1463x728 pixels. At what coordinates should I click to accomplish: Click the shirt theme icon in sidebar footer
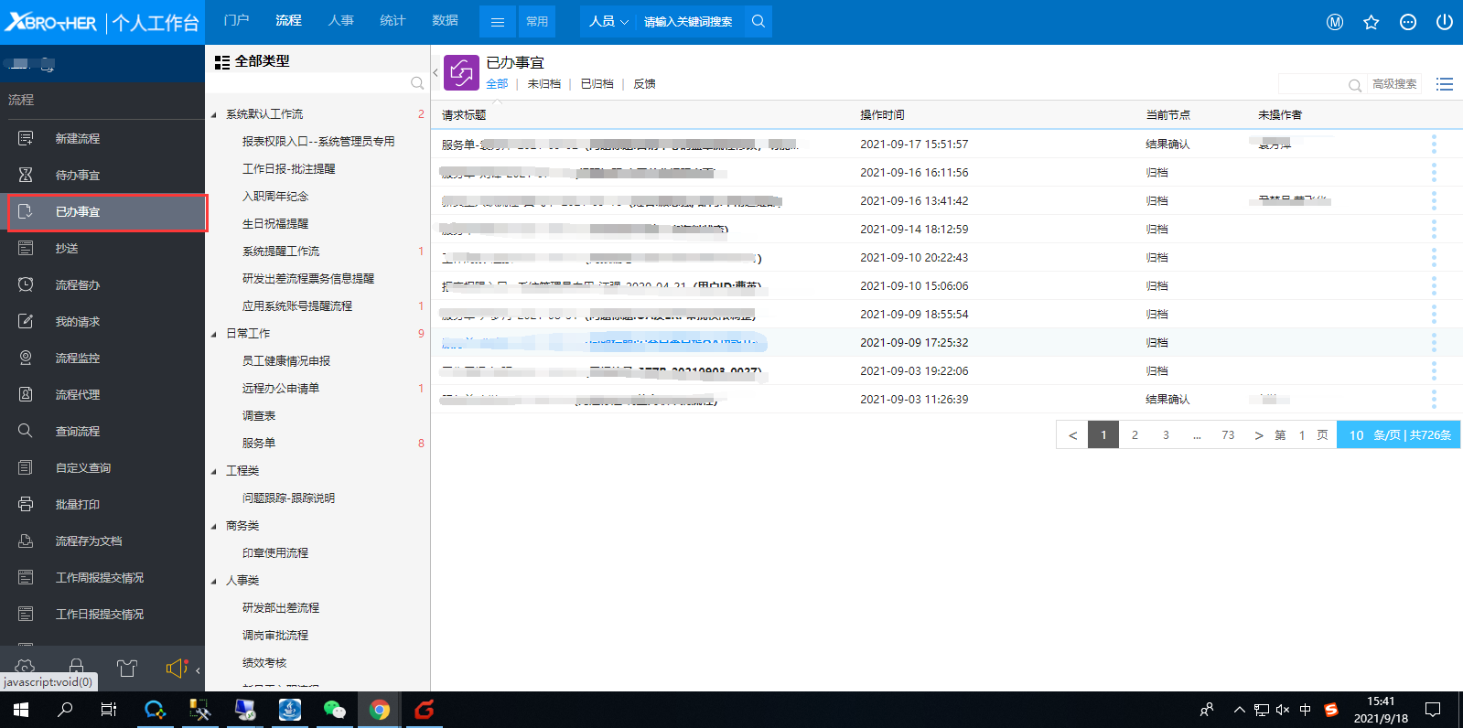tap(127, 669)
